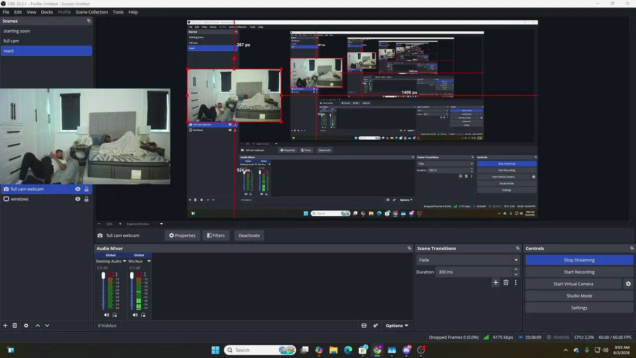Open the File menu
636x358 pixels.
pyautogui.click(x=6, y=12)
